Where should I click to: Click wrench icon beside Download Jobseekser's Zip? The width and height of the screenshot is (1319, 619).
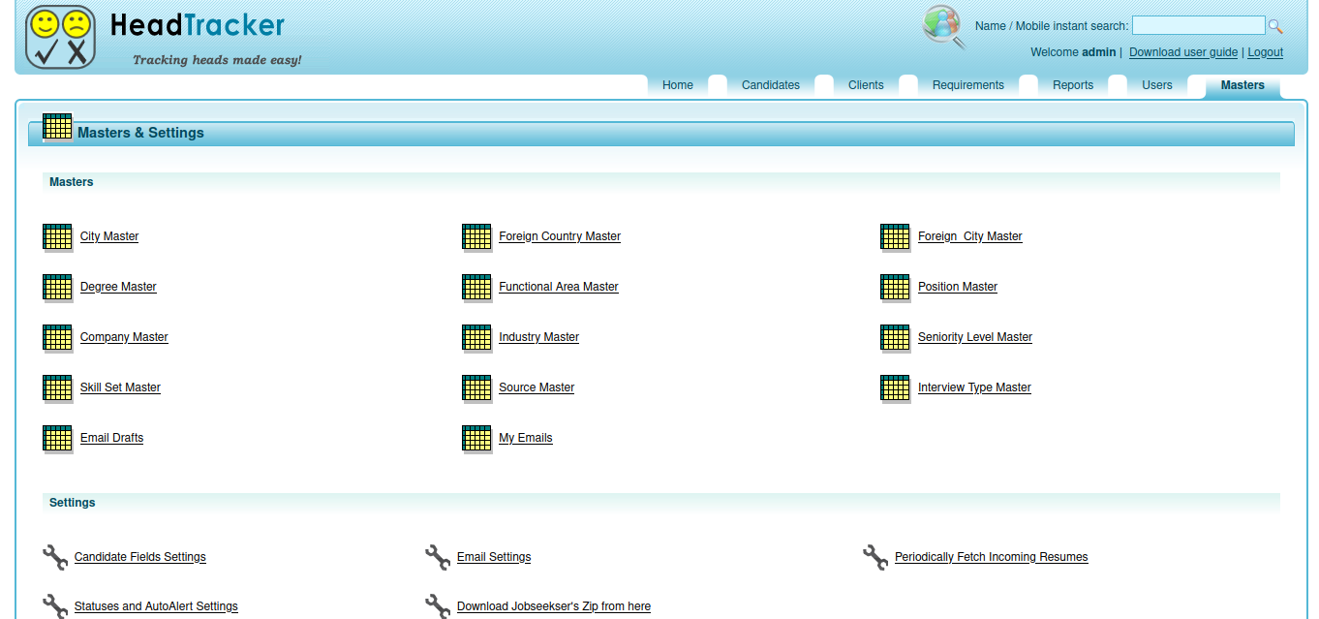point(439,606)
